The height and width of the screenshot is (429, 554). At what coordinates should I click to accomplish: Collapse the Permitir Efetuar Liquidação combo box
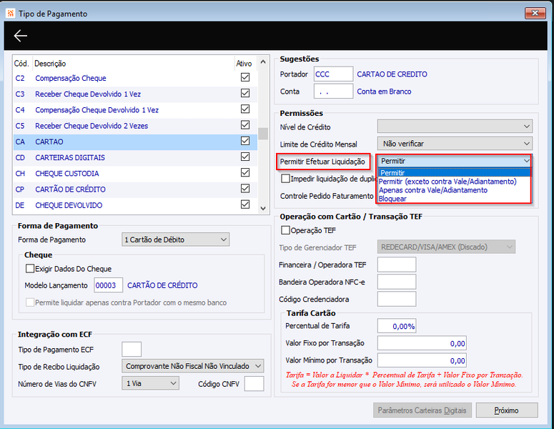tap(454, 161)
